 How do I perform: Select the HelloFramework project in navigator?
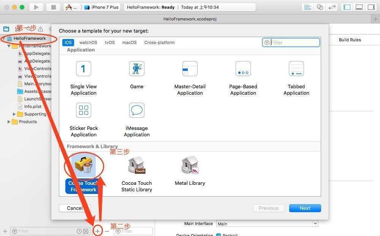pos(30,38)
